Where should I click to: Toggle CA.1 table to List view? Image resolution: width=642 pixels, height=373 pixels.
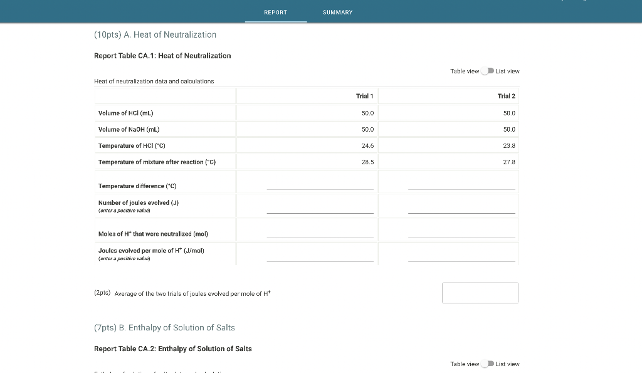487,71
